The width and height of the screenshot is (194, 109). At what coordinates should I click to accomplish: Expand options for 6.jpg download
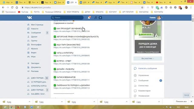point(29,102)
